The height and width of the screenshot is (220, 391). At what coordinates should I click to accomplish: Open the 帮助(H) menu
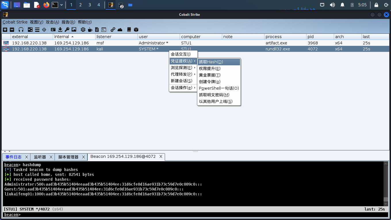(85, 22)
